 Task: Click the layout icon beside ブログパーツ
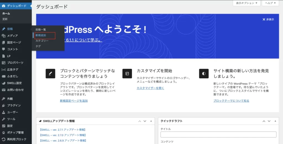pyautogui.click(x=3, y=63)
